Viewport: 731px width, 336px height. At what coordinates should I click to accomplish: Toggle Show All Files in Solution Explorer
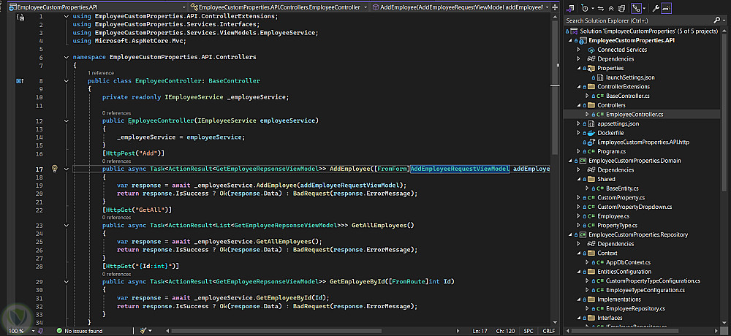coord(621,8)
